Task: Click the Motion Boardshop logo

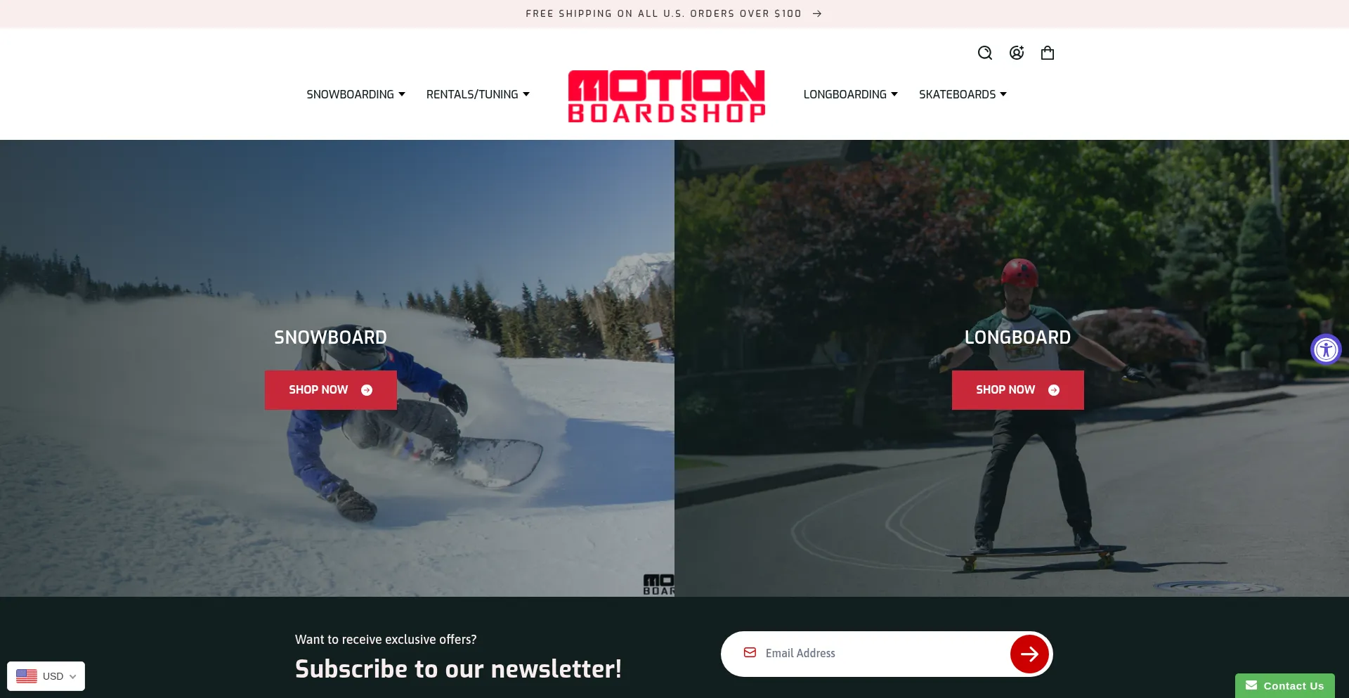Action: (667, 96)
